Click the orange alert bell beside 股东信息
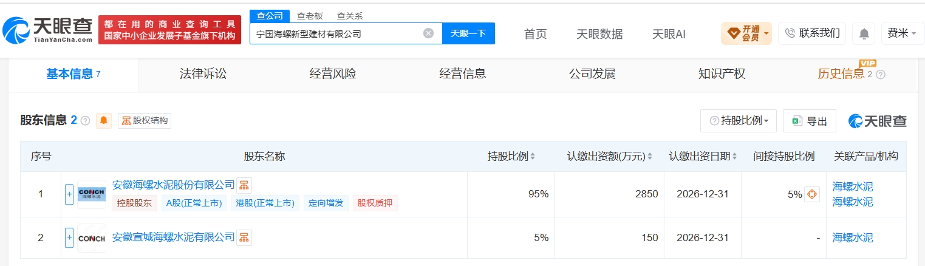 (x=103, y=120)
